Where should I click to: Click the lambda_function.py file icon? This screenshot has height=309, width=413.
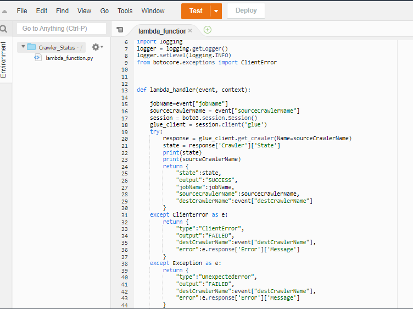coord(38,58)
